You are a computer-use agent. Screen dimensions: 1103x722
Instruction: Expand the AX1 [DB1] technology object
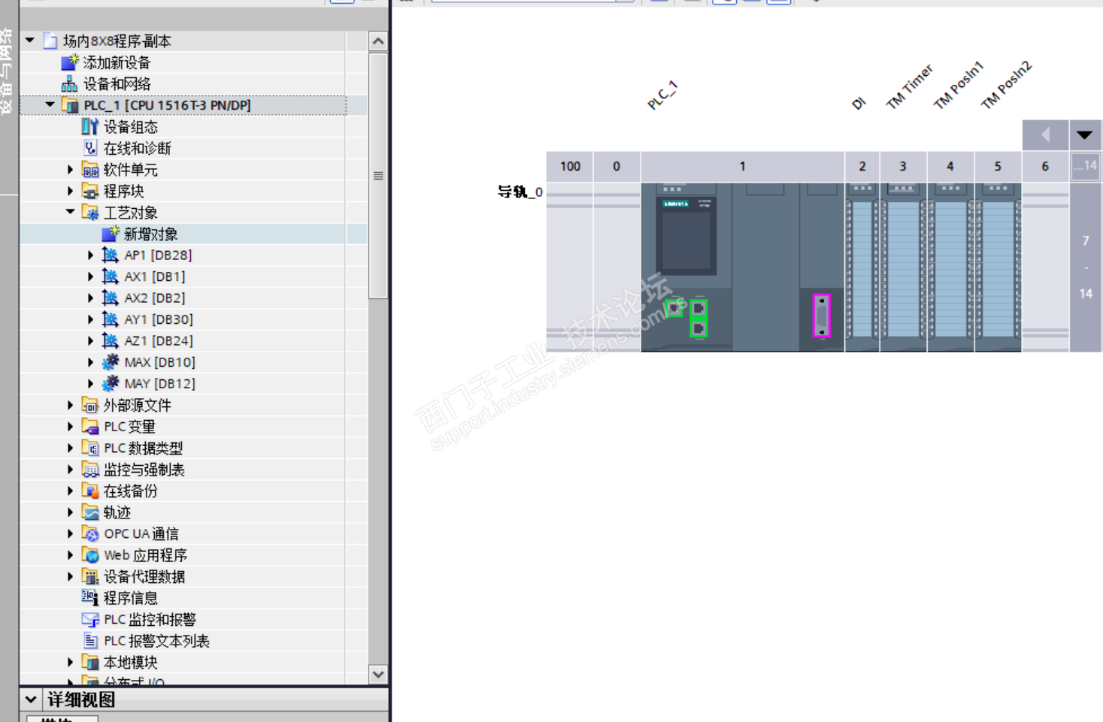[x=91, y=276]
